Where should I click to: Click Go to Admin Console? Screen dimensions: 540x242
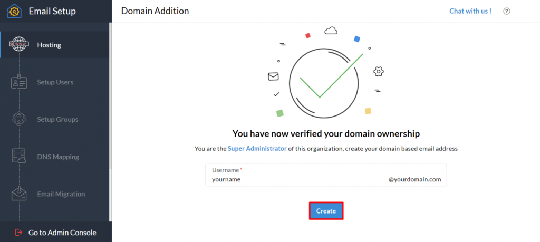click(x=62, y=233)
